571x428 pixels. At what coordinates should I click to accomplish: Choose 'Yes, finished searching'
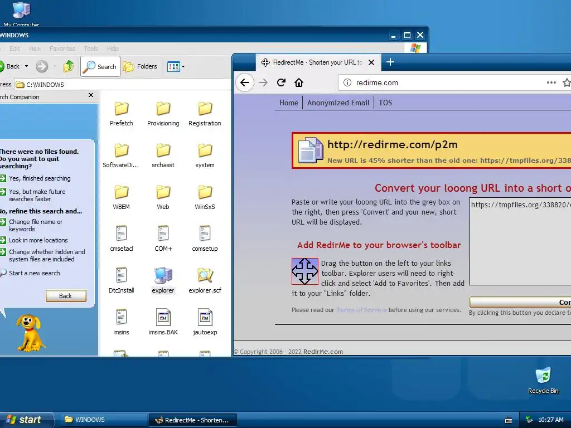(x=40, y=178)
